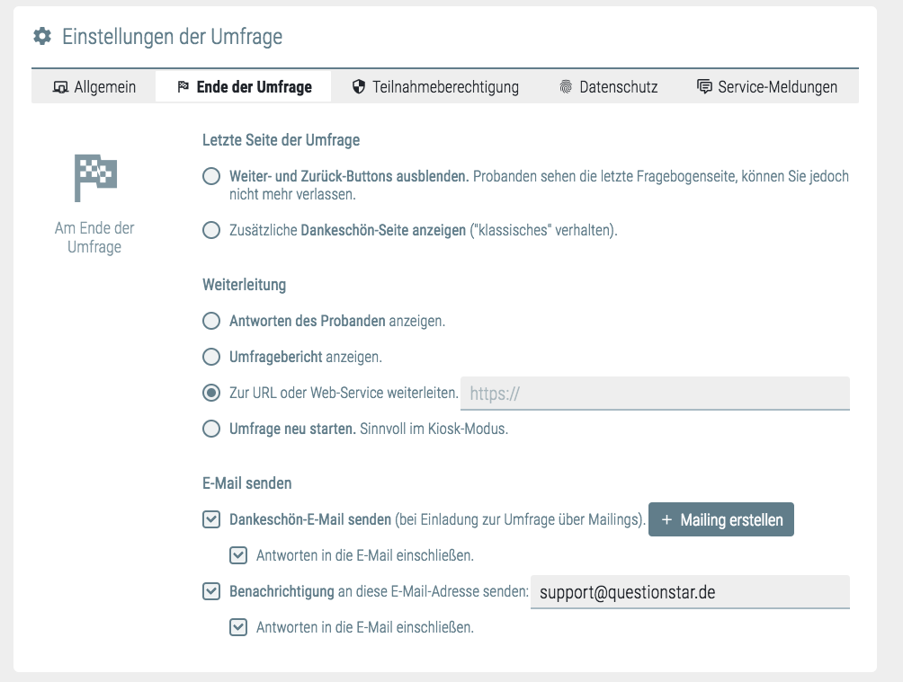This screenshot has width=903, height=682.
Task: Click the shield icon on the Teilnahmeberechtigung tab
Action: (x=359, y=87)
